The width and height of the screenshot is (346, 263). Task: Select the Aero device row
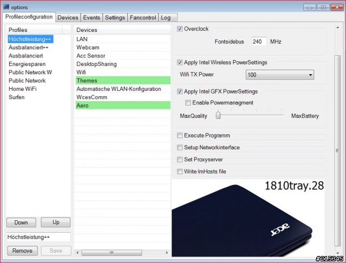coord(123,106)
